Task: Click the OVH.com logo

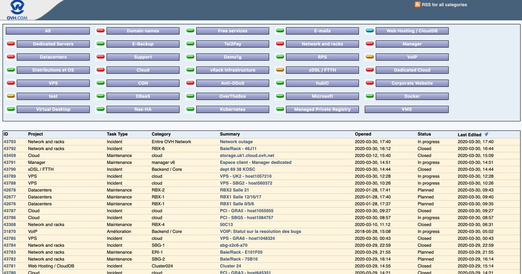Action: [x=17, y=10]
